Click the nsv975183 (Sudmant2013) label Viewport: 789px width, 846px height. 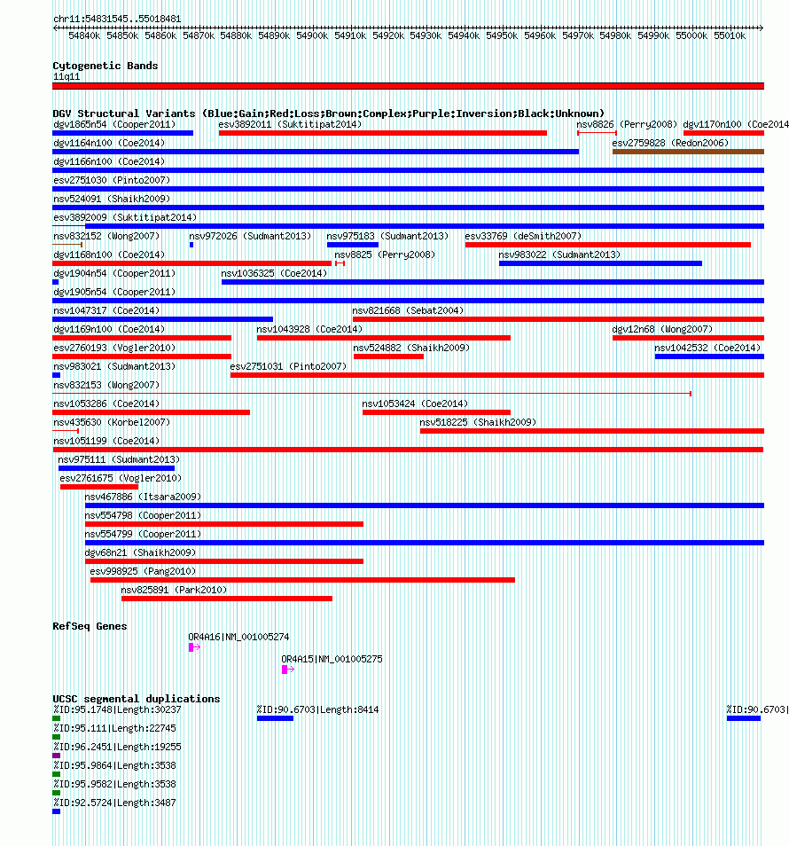click(x=387, y=236)
